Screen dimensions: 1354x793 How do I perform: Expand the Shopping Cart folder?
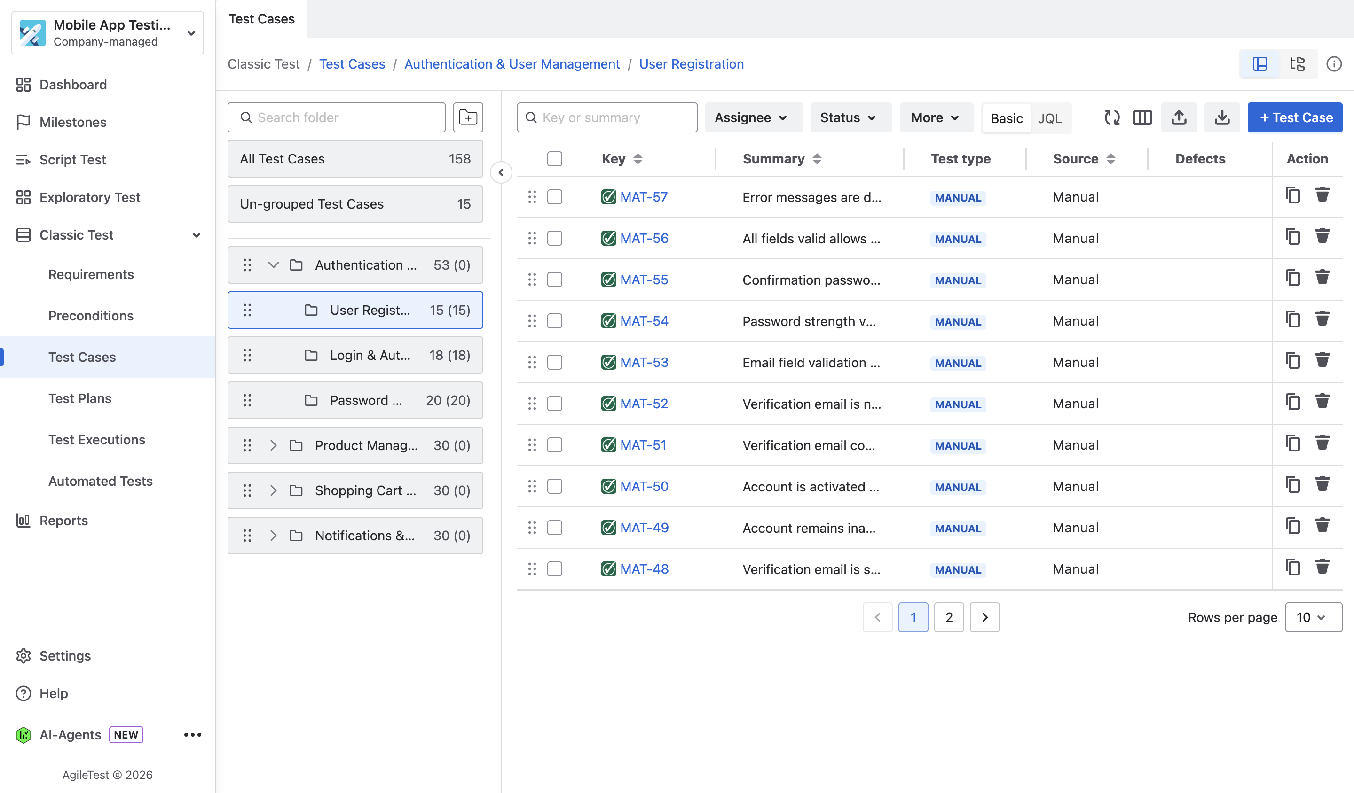click(x=273, y=490)
